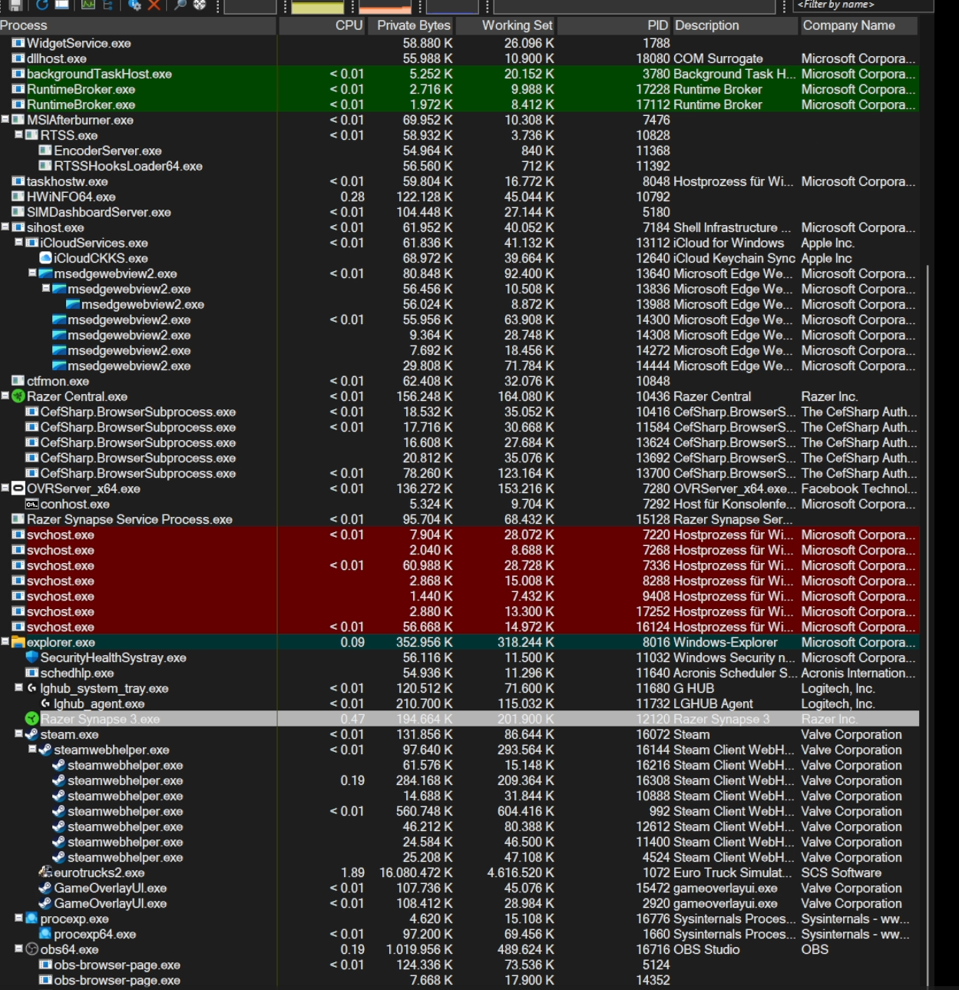Sort by the CPU column header
Screen dimensions: 959x990
322,25
